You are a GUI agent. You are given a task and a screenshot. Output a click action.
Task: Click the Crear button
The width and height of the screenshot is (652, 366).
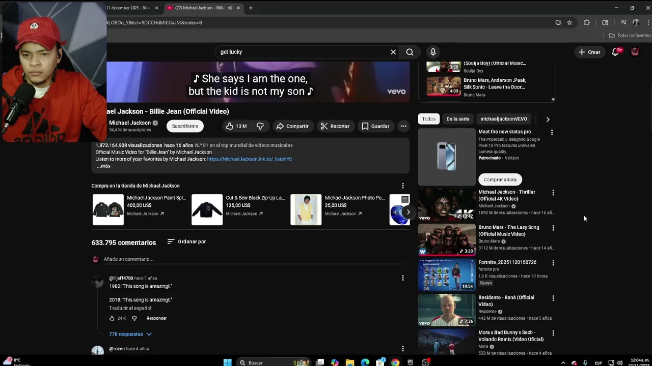click(589, 52)
